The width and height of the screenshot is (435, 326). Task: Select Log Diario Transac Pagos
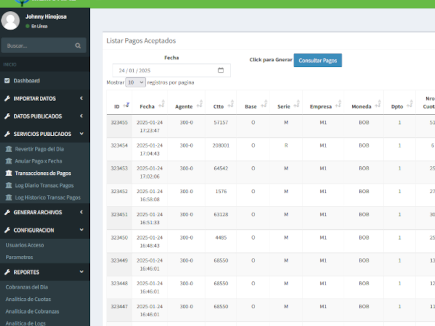click(43, 186)
